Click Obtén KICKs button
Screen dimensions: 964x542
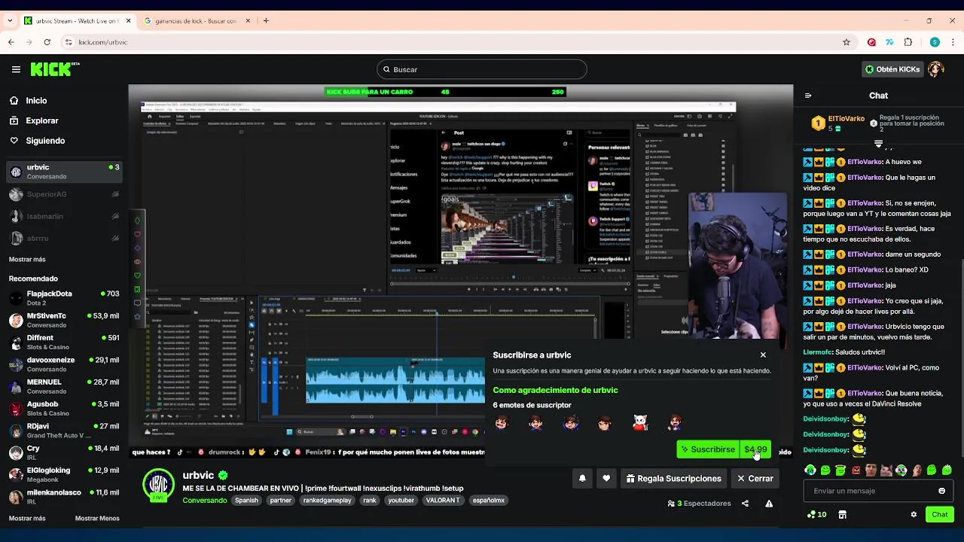tap(892, 69)
